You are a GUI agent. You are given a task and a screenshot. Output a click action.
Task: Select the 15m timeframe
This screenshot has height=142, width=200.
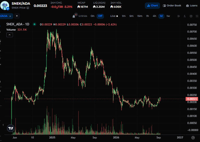(x=140, y=16)
